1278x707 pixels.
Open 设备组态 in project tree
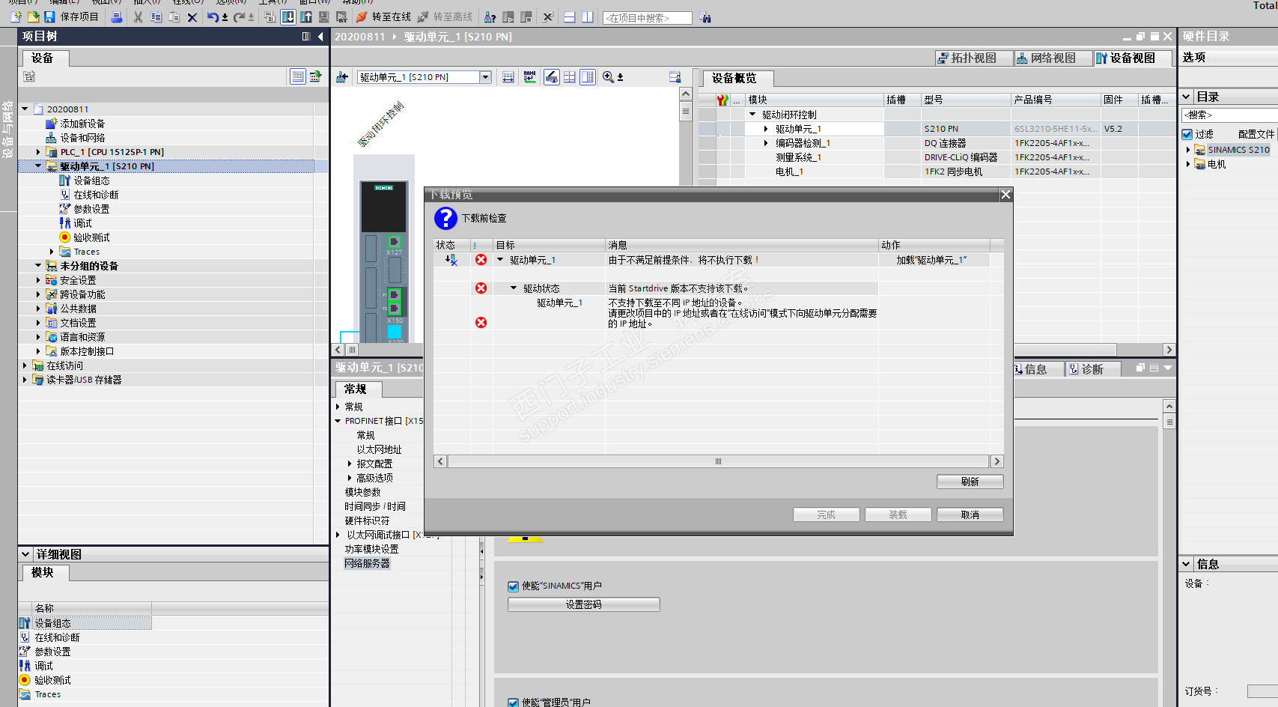tap(91, 180)
